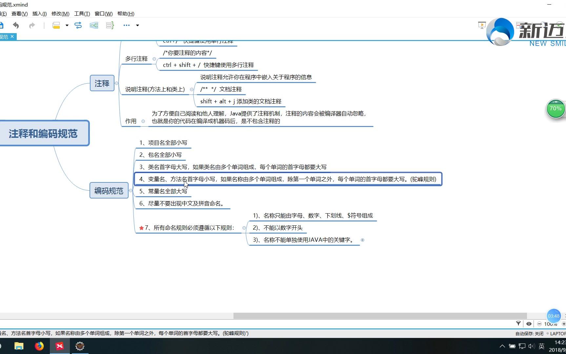566x354 pixels.
Task: Collapse the 多行注释 subtopic
Action: coord(154,59)
